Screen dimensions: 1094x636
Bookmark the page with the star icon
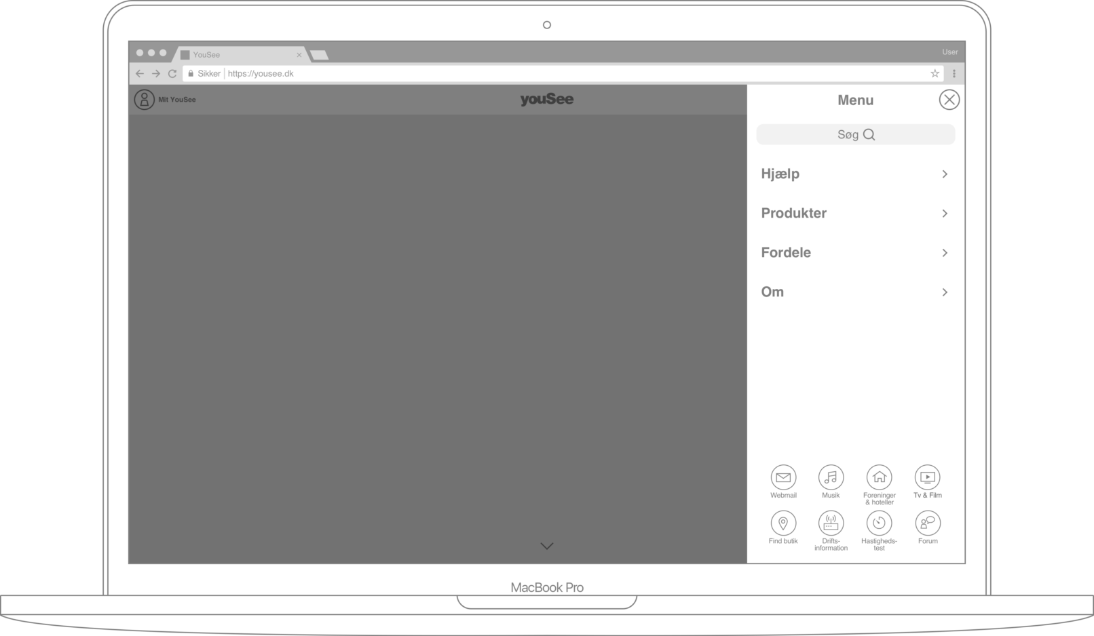935,73
